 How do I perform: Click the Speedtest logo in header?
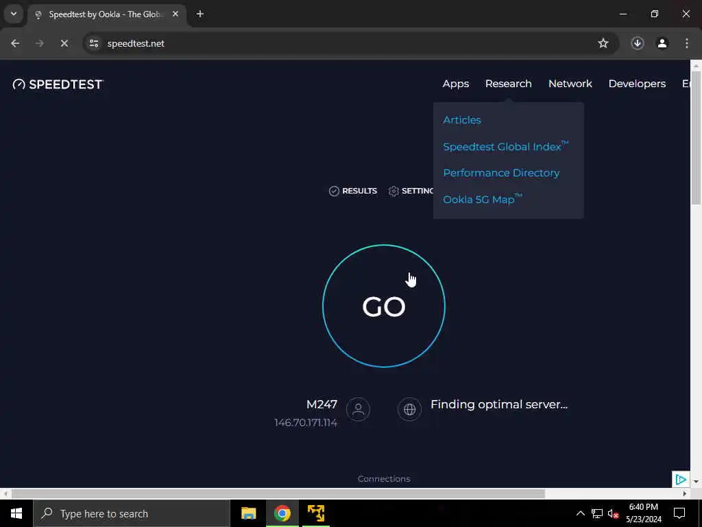pos(58,84)
